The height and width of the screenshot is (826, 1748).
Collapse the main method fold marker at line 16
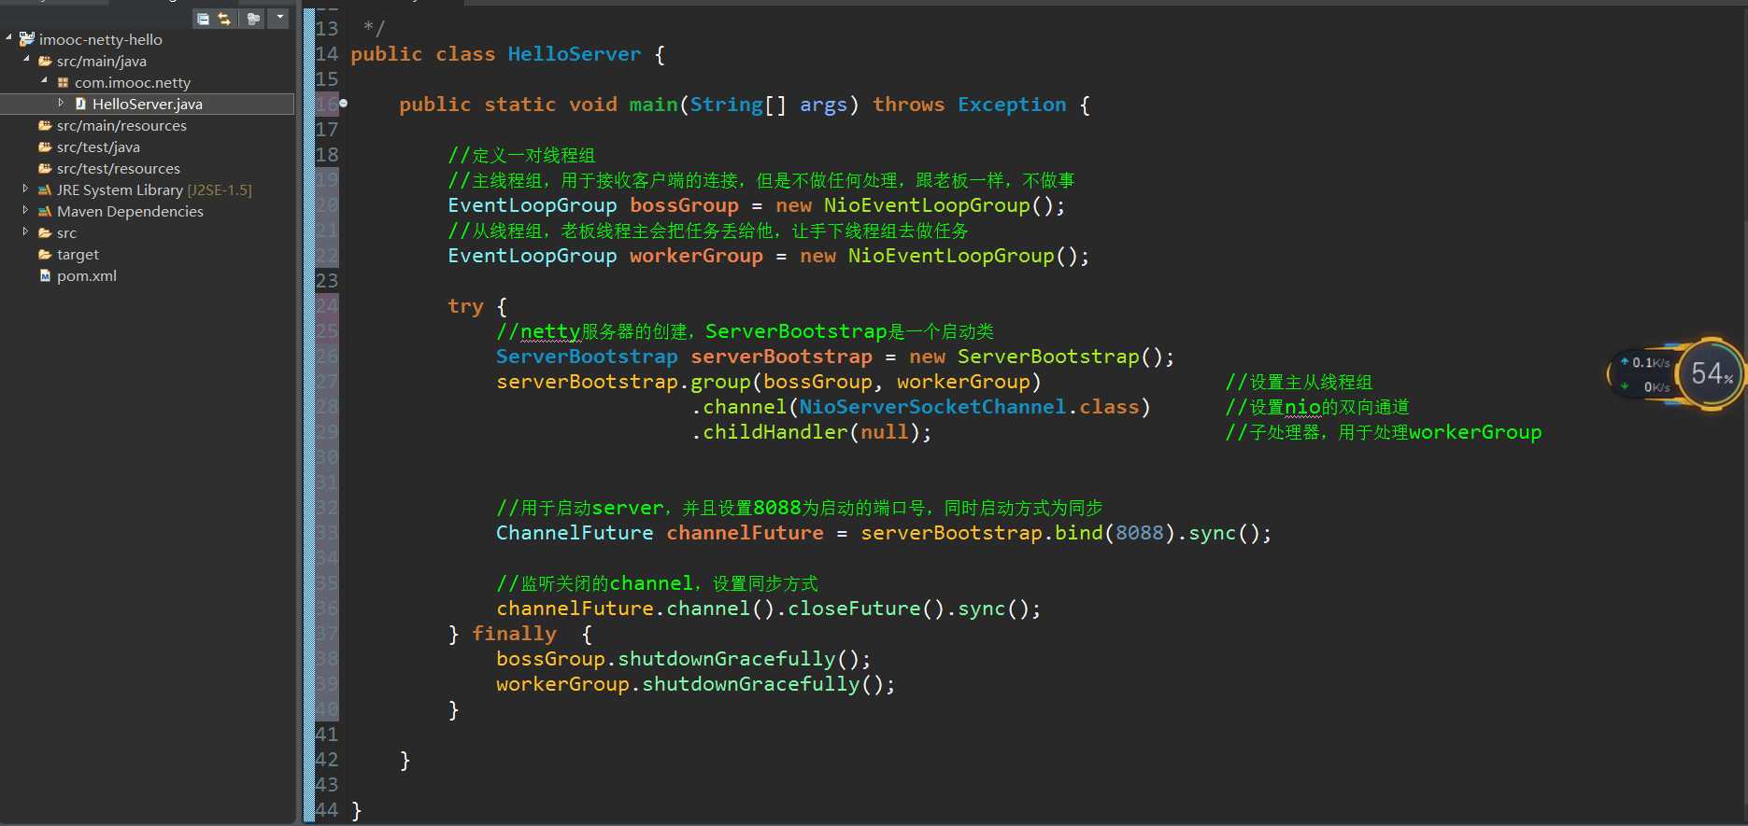tap(344, 104)
